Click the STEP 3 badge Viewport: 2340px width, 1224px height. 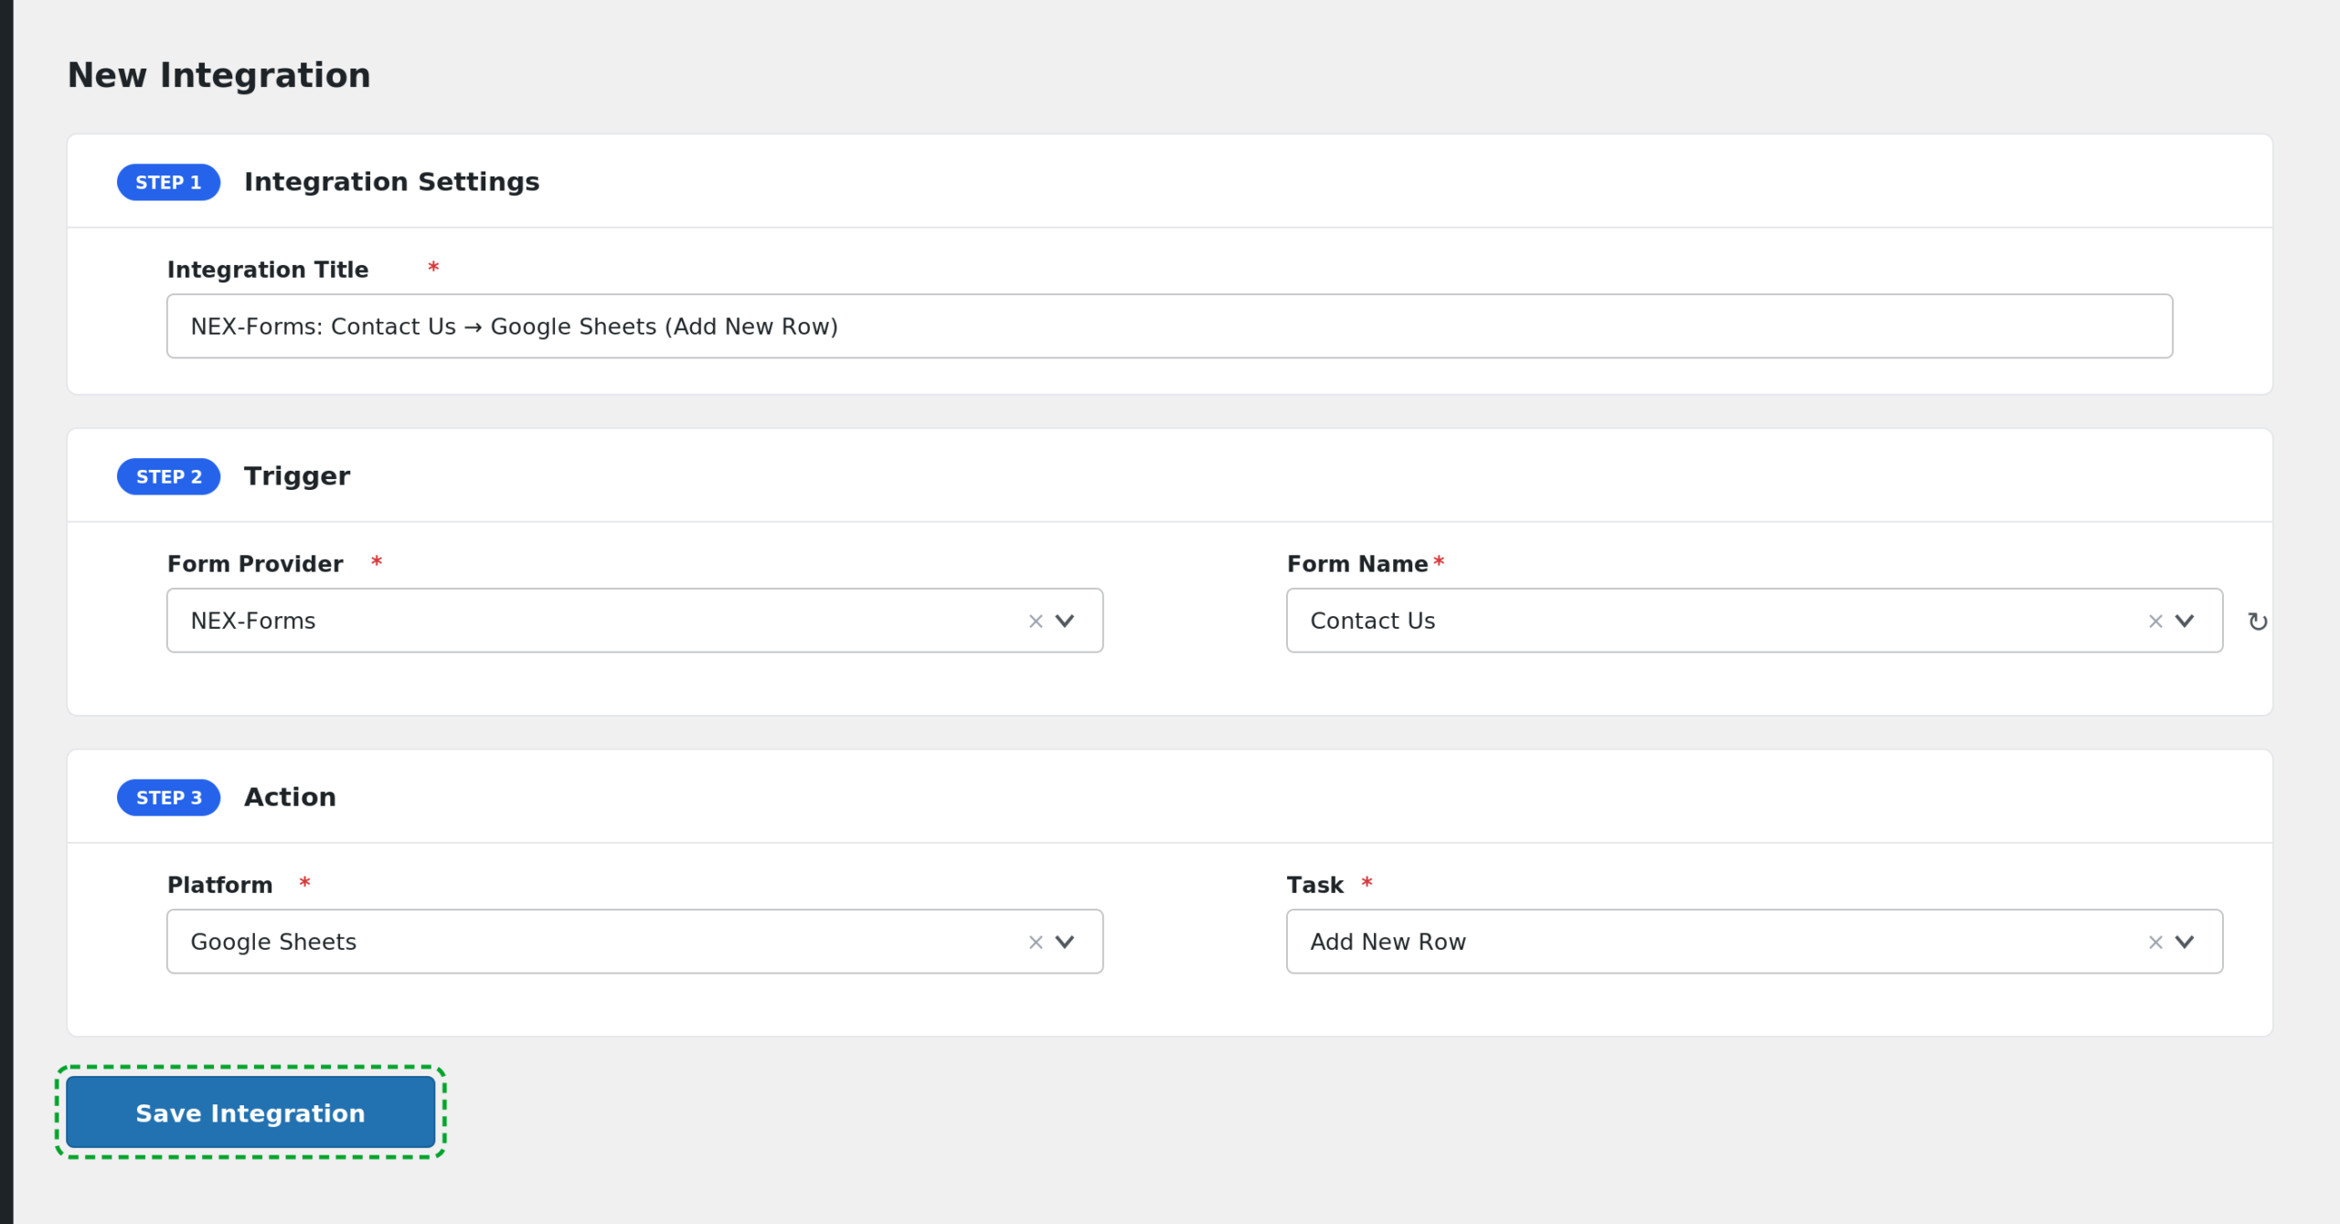coord(168,798)
